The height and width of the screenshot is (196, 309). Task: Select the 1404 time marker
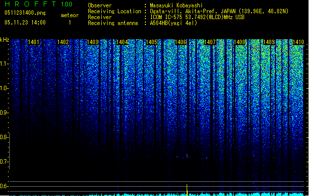coord(122,42)
